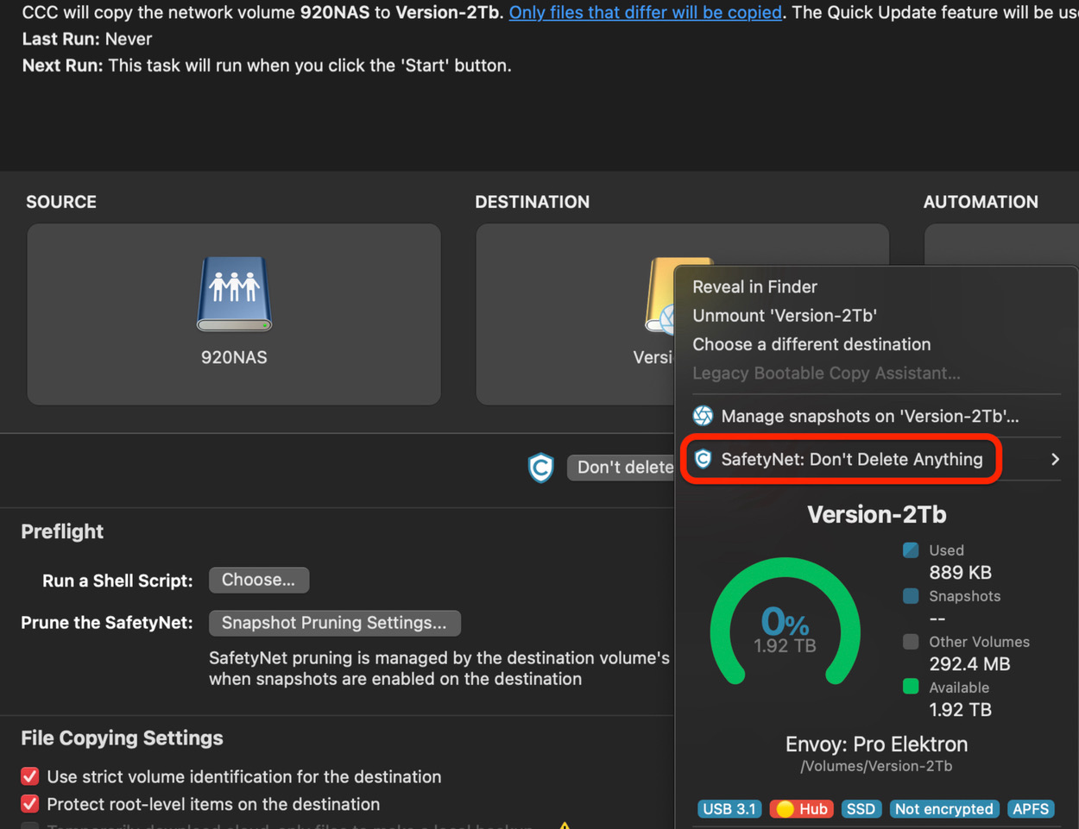This screenshot has height=829, width=1079.
Task: Select Reveal in Finder from menu
Action: pos(754,286)
